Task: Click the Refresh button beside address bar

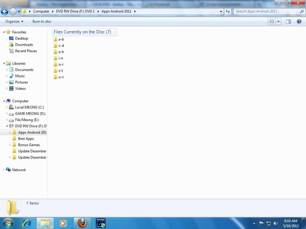Action: (228, 11)
